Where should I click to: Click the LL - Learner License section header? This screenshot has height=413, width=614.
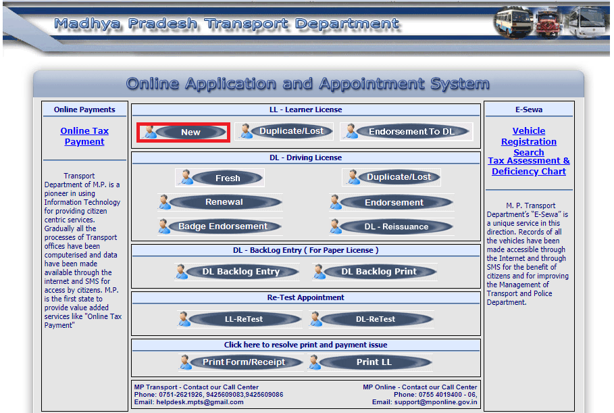point(305,110)
